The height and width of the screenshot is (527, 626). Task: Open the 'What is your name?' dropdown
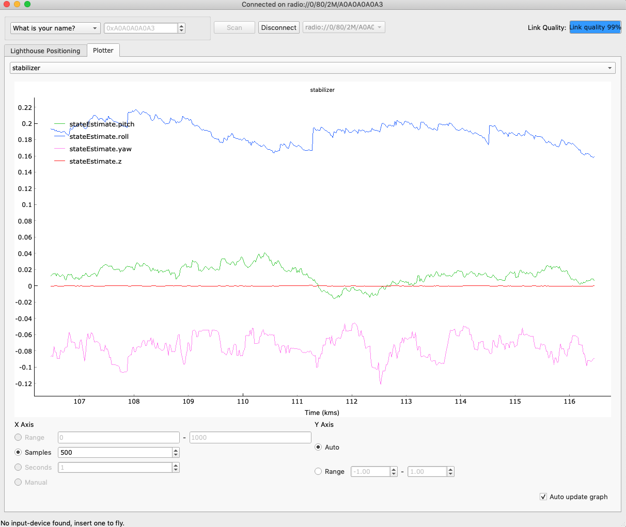pyautogui.click(x=55, y=28)
